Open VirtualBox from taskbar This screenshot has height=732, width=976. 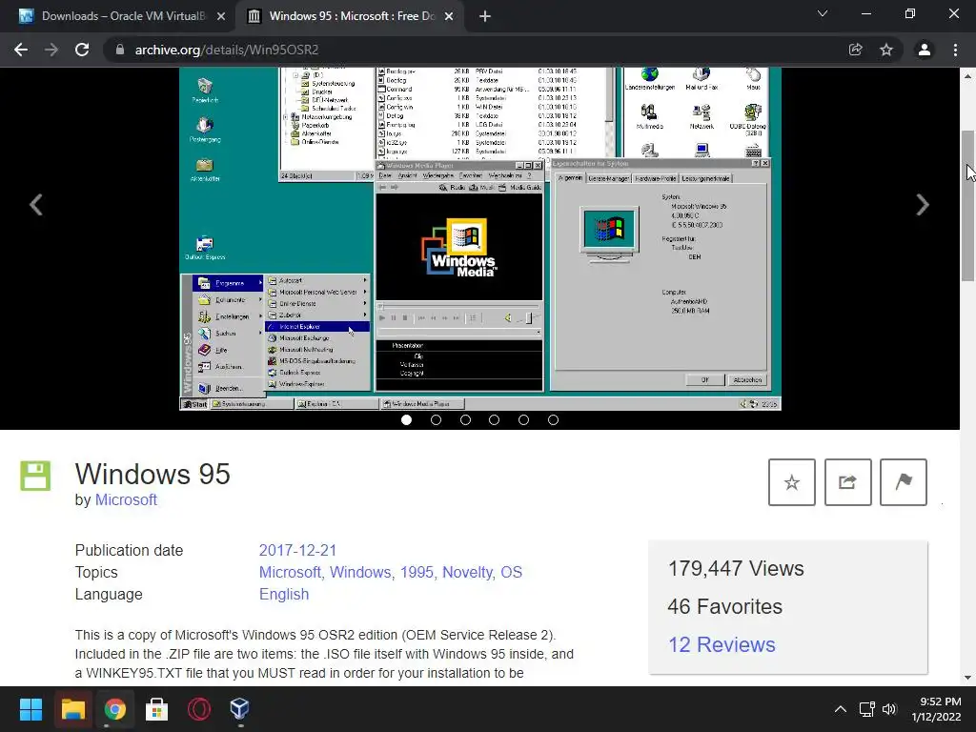(x=240, y=709)
